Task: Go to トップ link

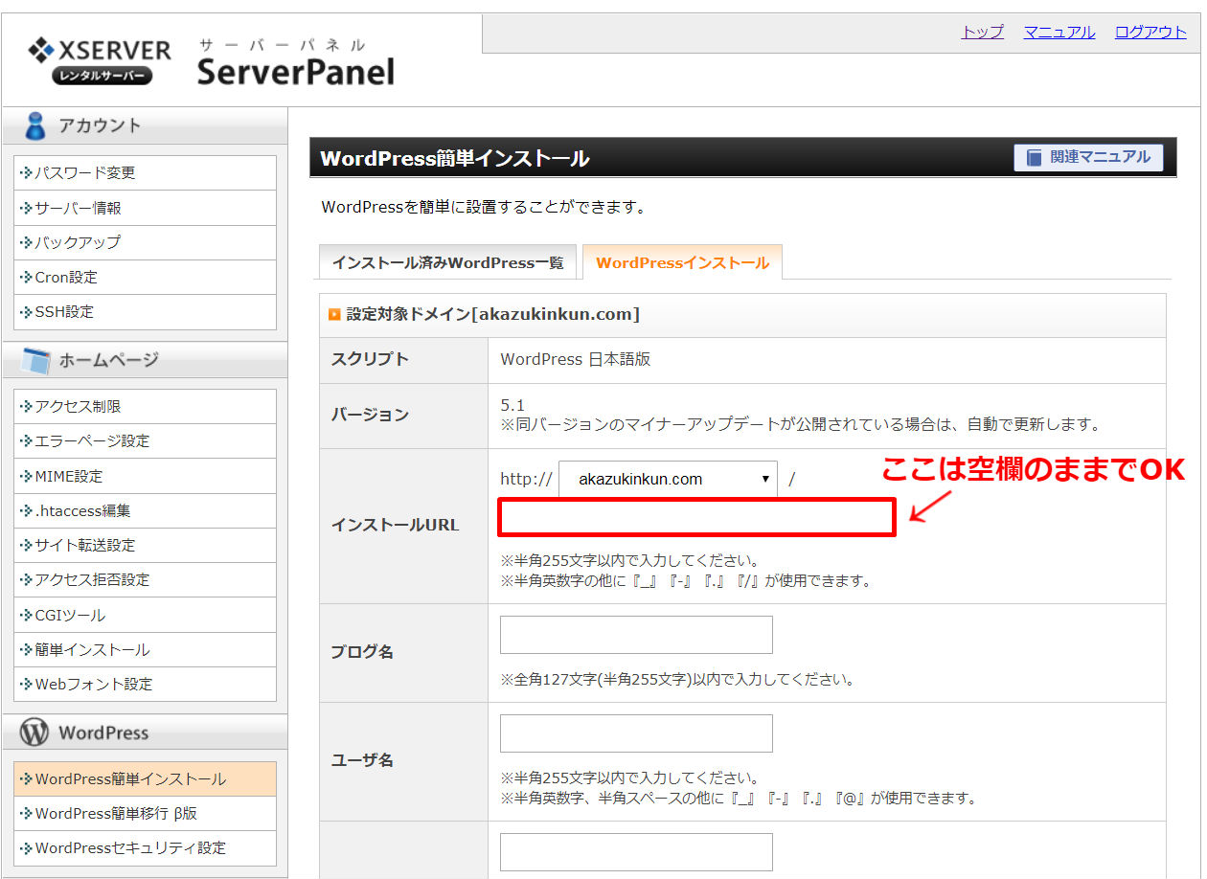Action: 982,32
